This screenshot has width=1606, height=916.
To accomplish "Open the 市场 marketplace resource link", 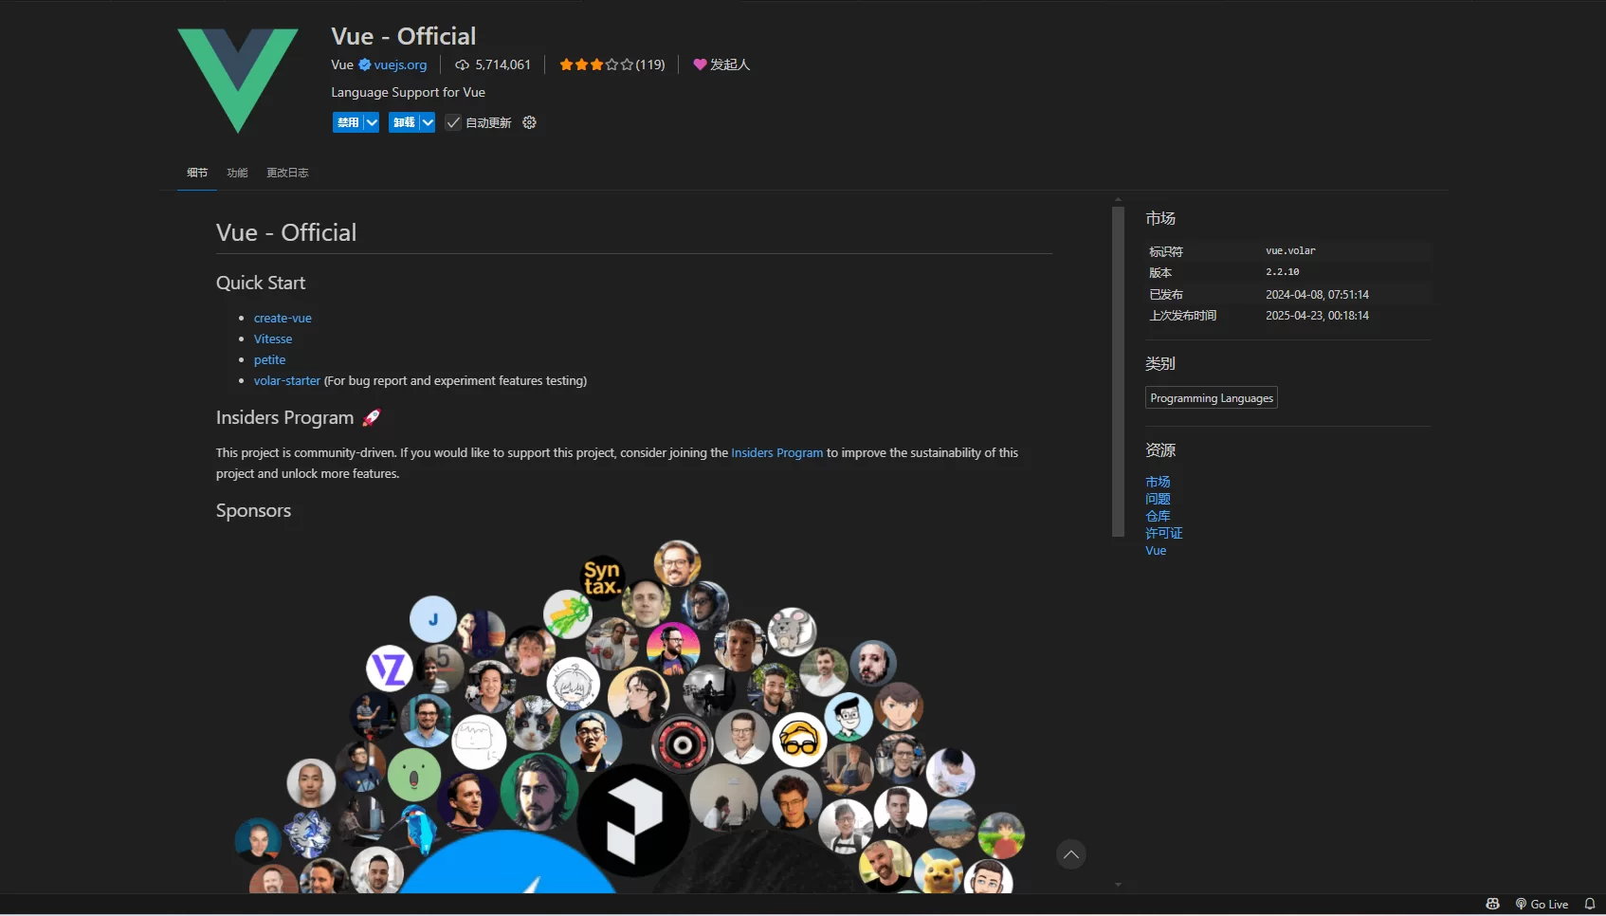I will [1158, 482].
